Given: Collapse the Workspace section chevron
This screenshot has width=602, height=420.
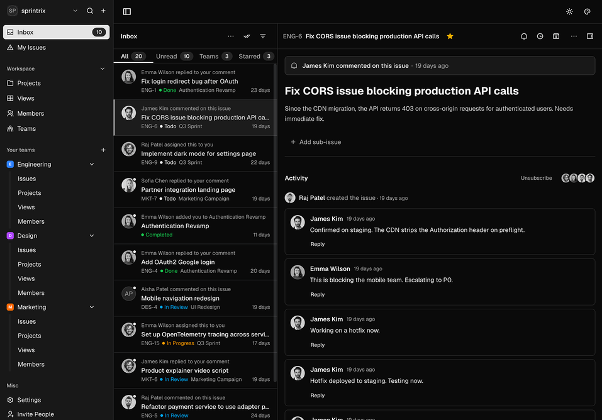Looking at the screenshot, I should [x=103, y=69].
